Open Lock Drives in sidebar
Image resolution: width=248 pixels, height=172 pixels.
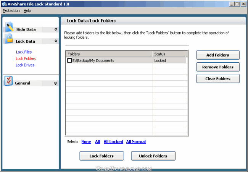25,65
